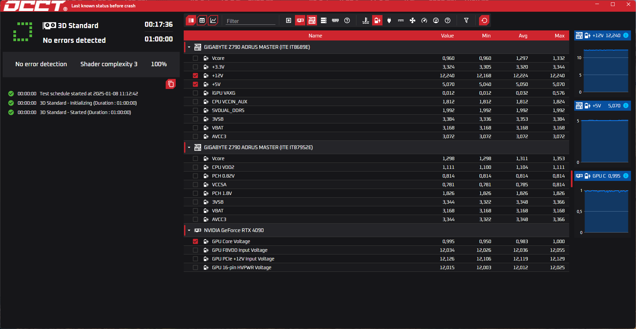Click the +12V voltage graph area

coord(606,71)
